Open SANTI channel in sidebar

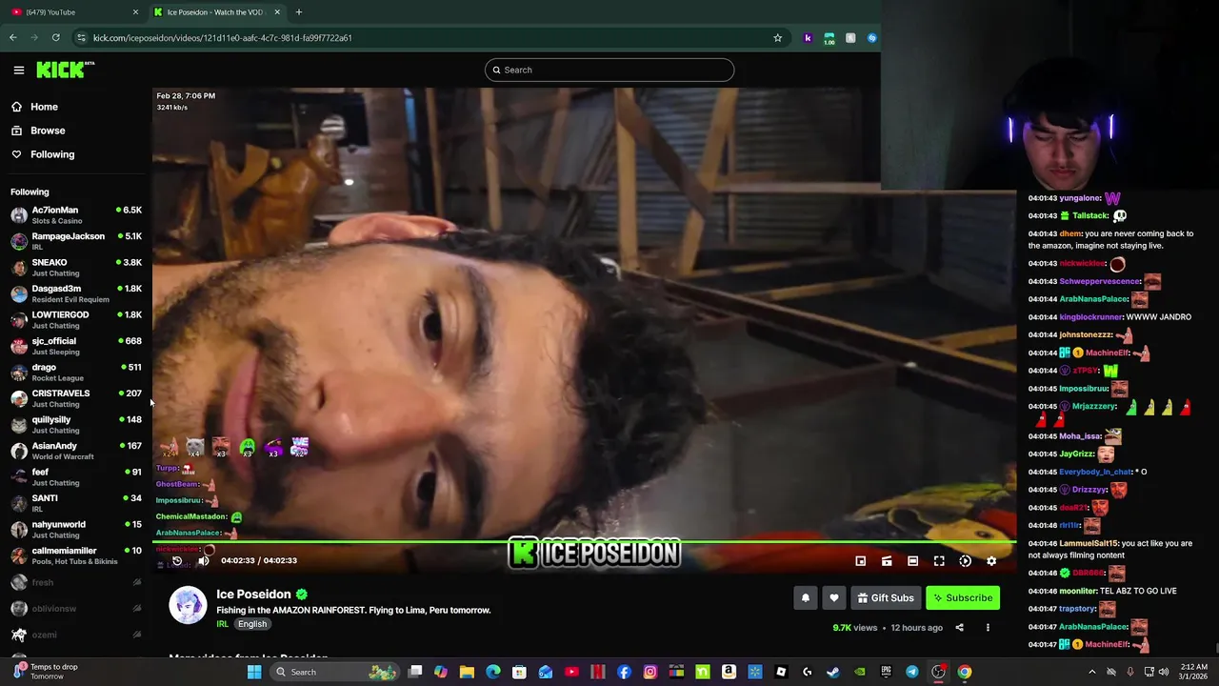[x=76, y=503]
